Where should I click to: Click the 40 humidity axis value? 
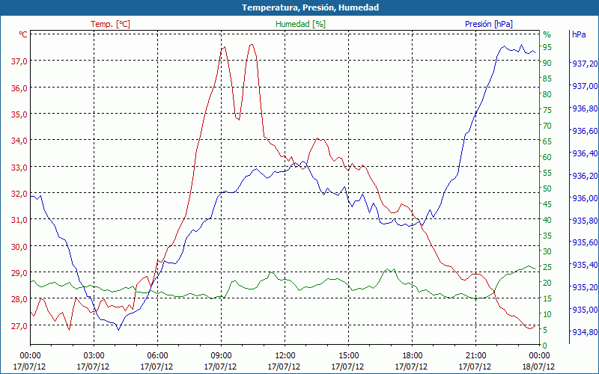(547, 220)
